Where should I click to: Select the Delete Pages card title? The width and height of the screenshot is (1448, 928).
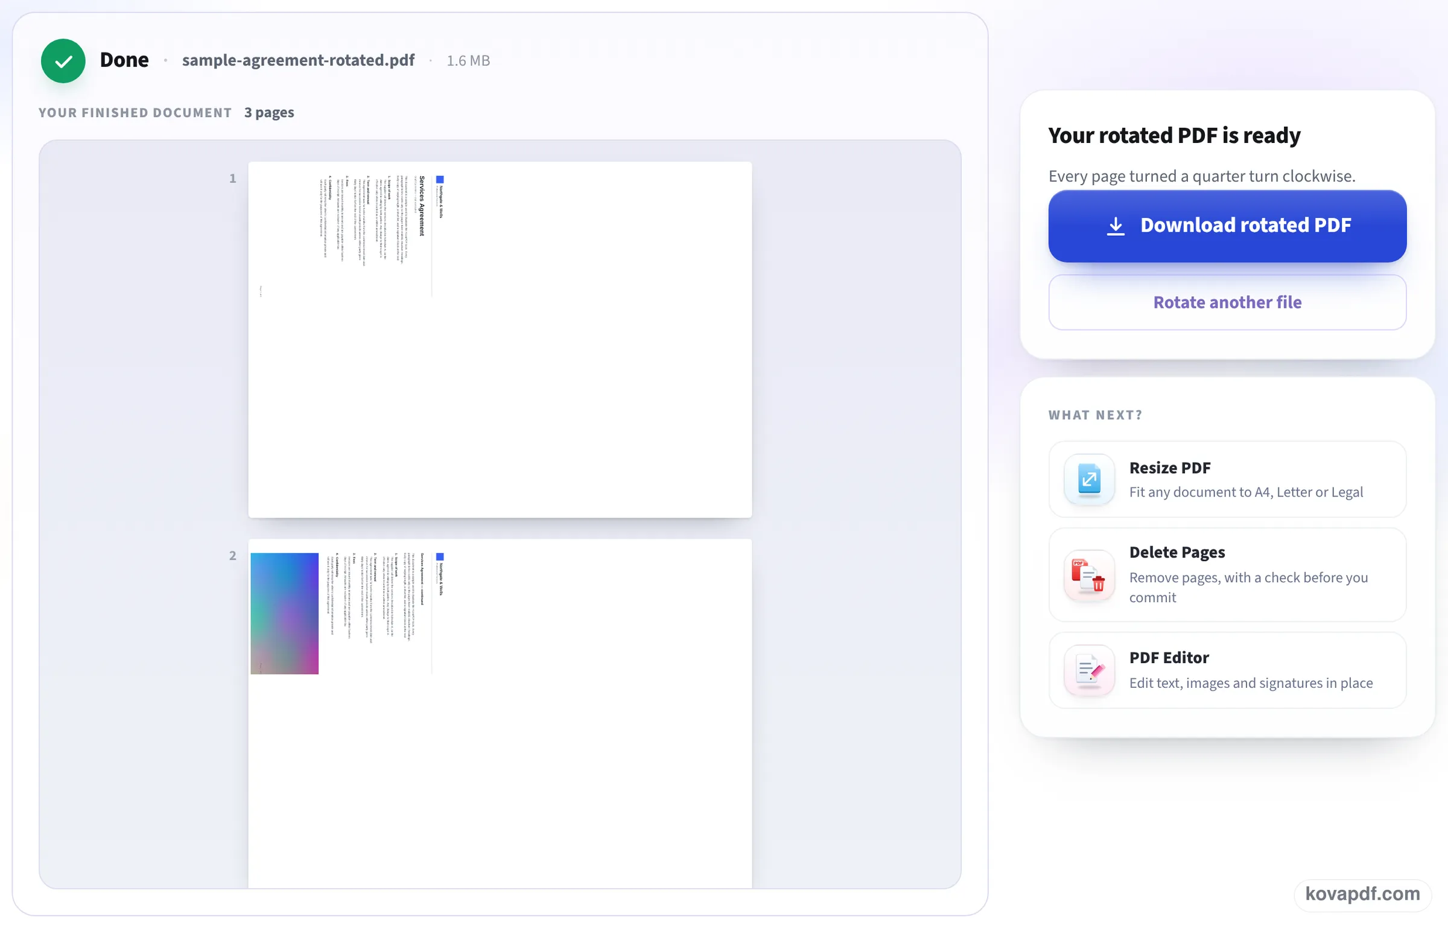pos(1177,552)
